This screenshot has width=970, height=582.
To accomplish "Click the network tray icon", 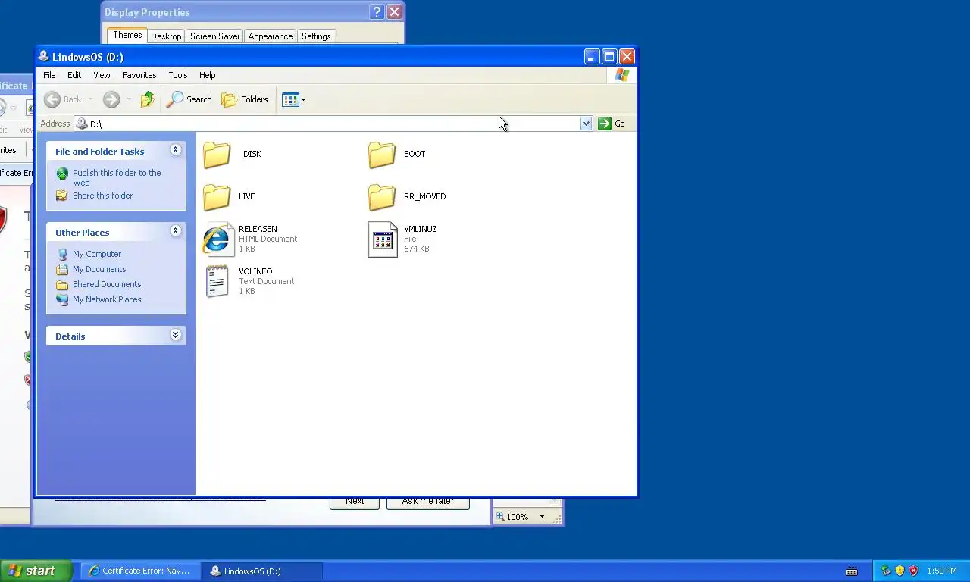I will (885, 571).
